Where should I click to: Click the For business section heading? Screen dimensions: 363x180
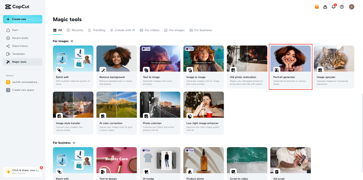coord(62,143)
